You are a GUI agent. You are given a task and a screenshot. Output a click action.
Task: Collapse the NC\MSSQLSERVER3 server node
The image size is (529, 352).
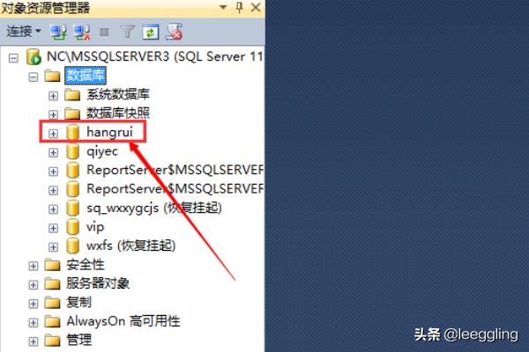pos(13,58)
